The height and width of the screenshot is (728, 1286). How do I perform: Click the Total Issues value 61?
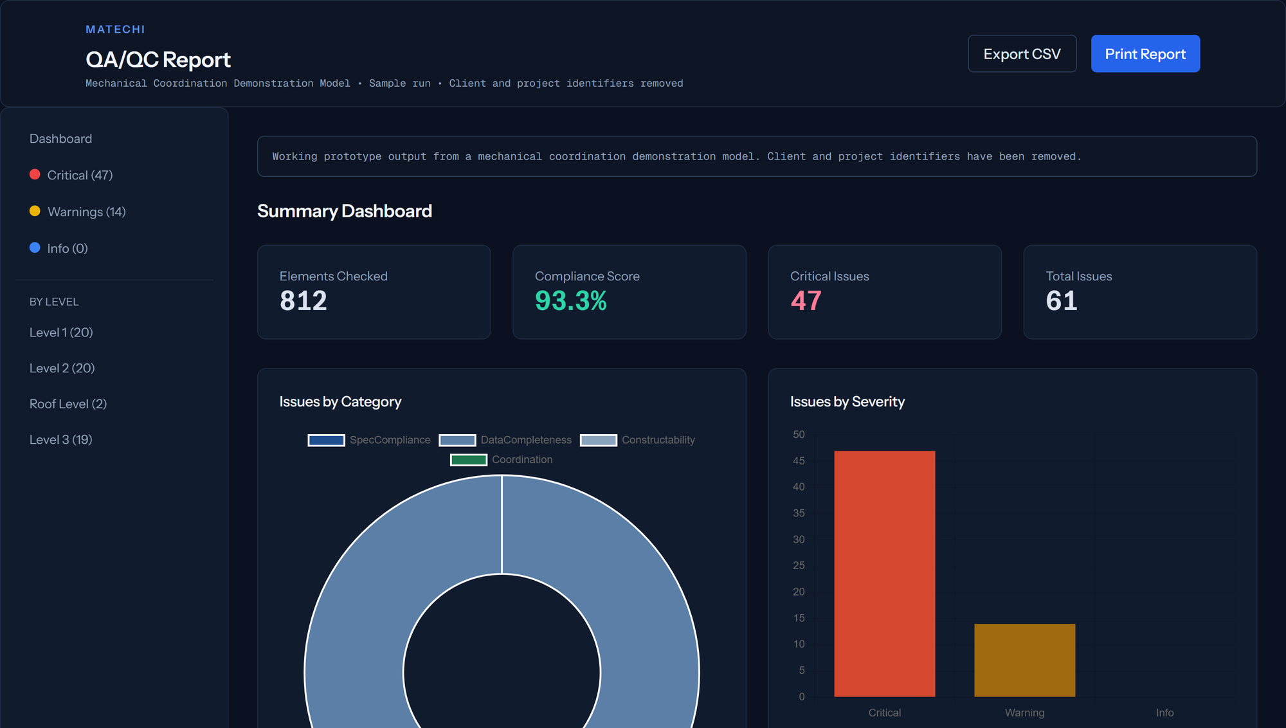(1062, 301)
